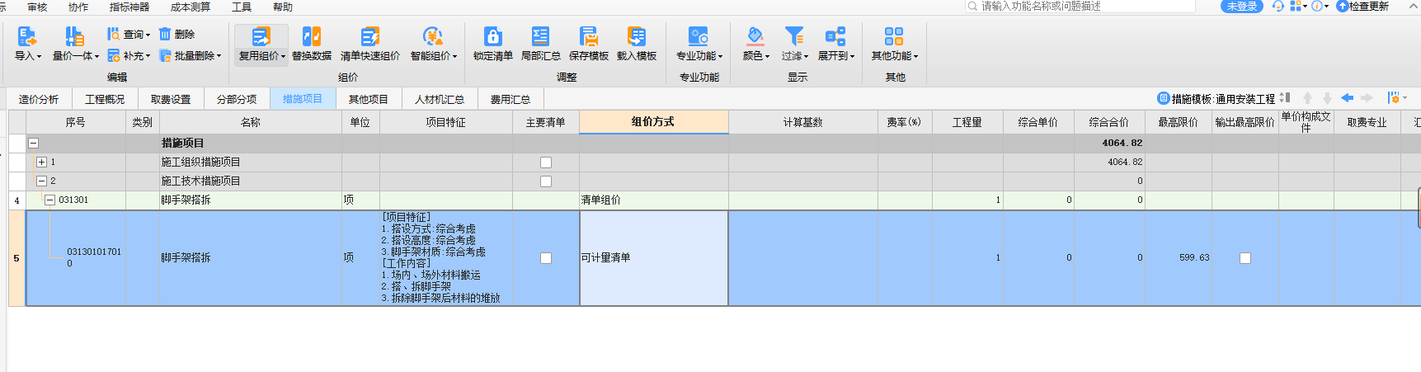Click the blue left arrow navigation icon
The image size is (1421, 372).
(1347, 98)
